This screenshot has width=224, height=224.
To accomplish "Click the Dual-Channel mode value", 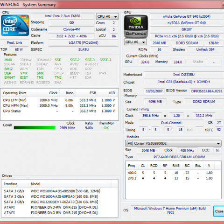I will tap(171, 123).
